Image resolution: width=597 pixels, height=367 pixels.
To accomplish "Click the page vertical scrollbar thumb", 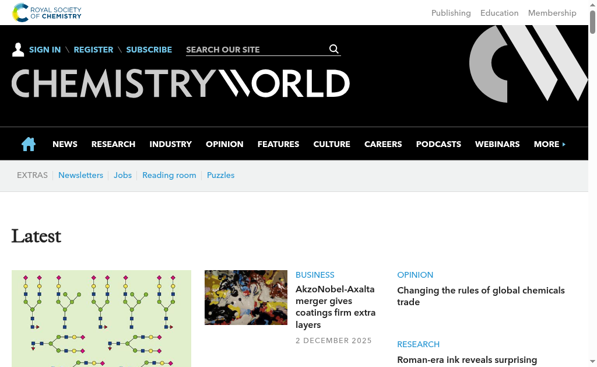I will coord(592,20).
